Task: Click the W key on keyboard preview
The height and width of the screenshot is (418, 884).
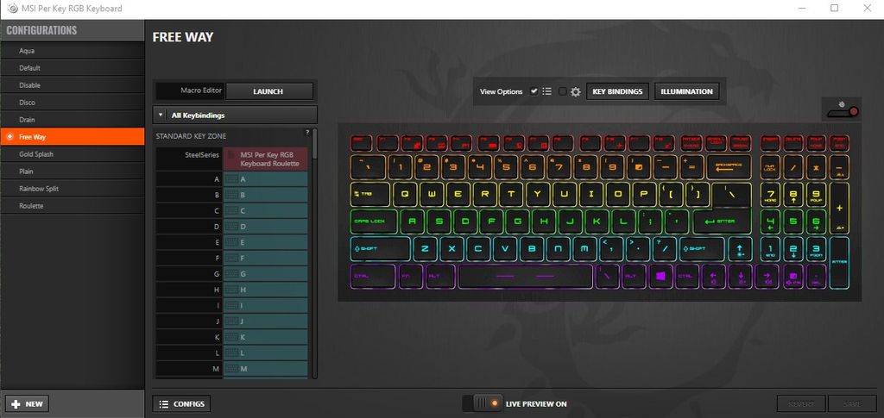Action: 433,194
